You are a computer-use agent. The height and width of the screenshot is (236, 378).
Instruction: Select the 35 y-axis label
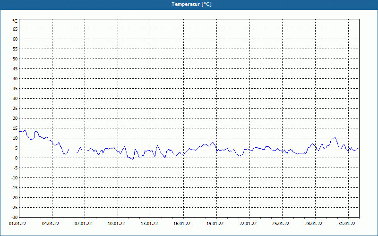coord(15,89)
